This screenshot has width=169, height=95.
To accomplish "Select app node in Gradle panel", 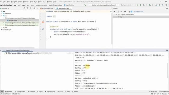I will click(x=121, y=17).
